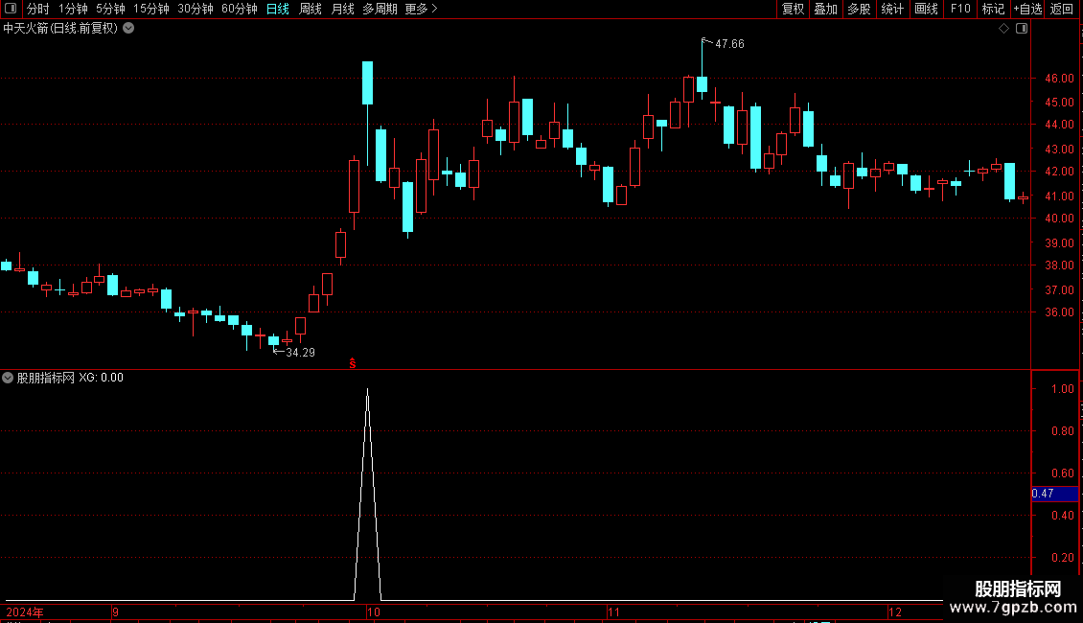
Task: Click the 34.29 low price label
Action: point(300,353)
